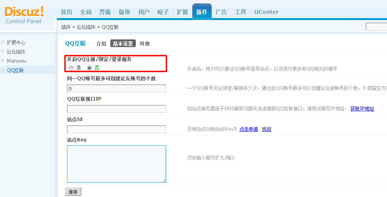
Task: Click the 找回 link
Action: tap(267, 129)
